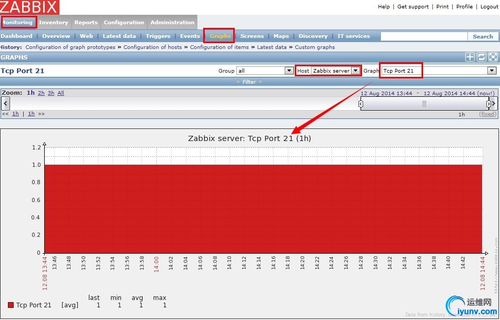
Task: Toggle fullscreen icon in Graphs header
Action: 493,57
